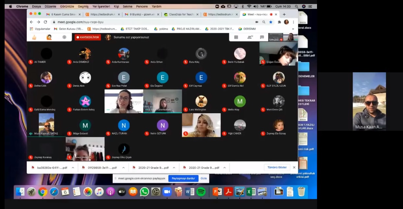Open the zoom magnifier icon in address bar
This screenshot has height=209, width=403.
coord(264,22)
